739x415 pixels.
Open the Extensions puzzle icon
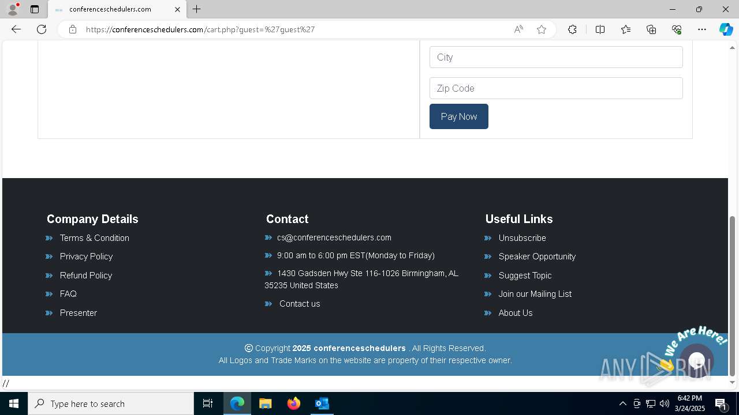click(572, 29)
